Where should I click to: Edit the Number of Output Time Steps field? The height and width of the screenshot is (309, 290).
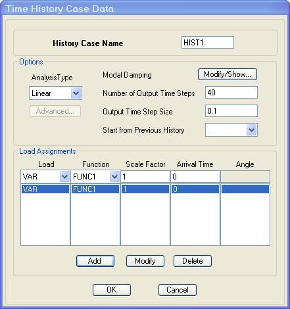(x=231, y=92)
